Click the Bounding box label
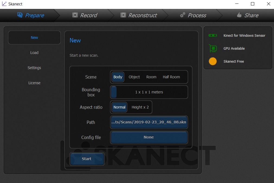274x183 pixels. pyautogui.click(x=91, y=92)
